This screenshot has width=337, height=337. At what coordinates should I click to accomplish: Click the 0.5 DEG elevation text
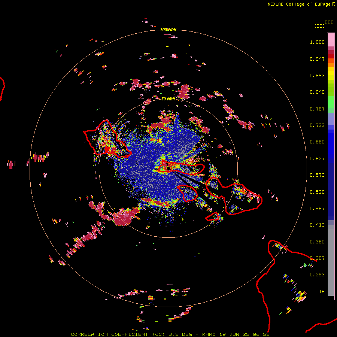(x=180, y=334)
